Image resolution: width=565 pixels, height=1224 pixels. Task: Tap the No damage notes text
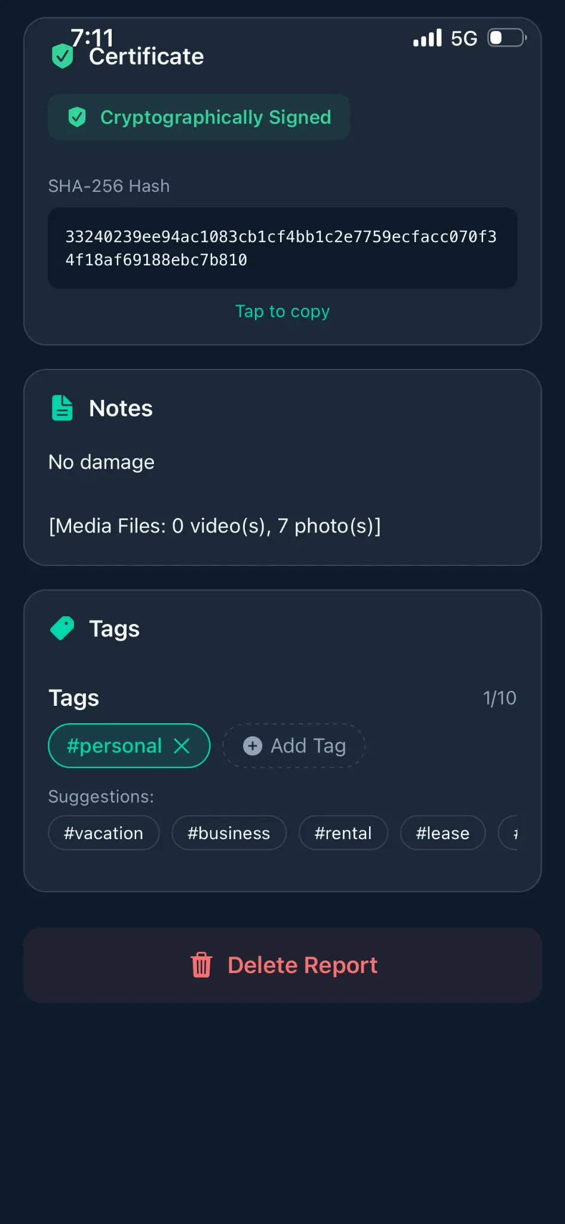pos(102,462)
